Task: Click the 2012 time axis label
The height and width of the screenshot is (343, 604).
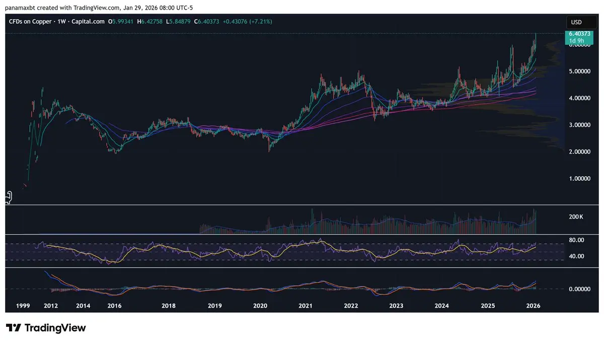Action: pyautogui.click(x=50, y=306)
